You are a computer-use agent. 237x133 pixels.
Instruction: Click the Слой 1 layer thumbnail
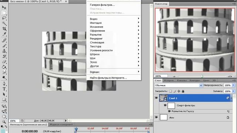click(163, 98)
